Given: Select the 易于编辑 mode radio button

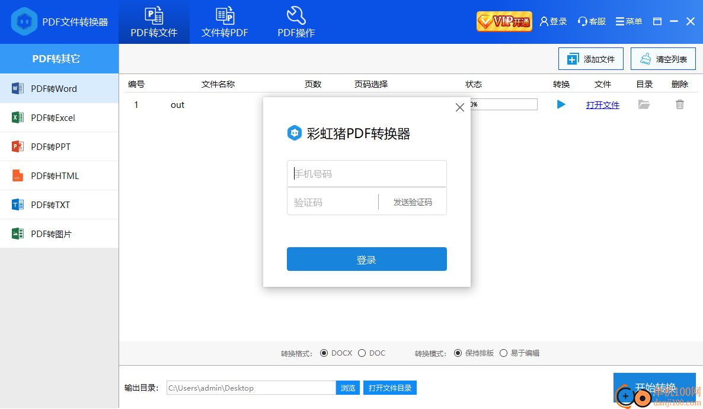Looking at the screenshot, I should tap(503, 353).
